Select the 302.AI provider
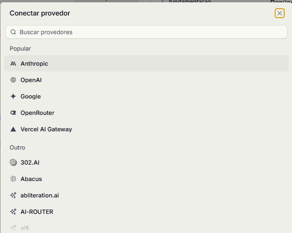Image resolution: width=292 pixels, height=233 pixels. (x=146, y=162)
